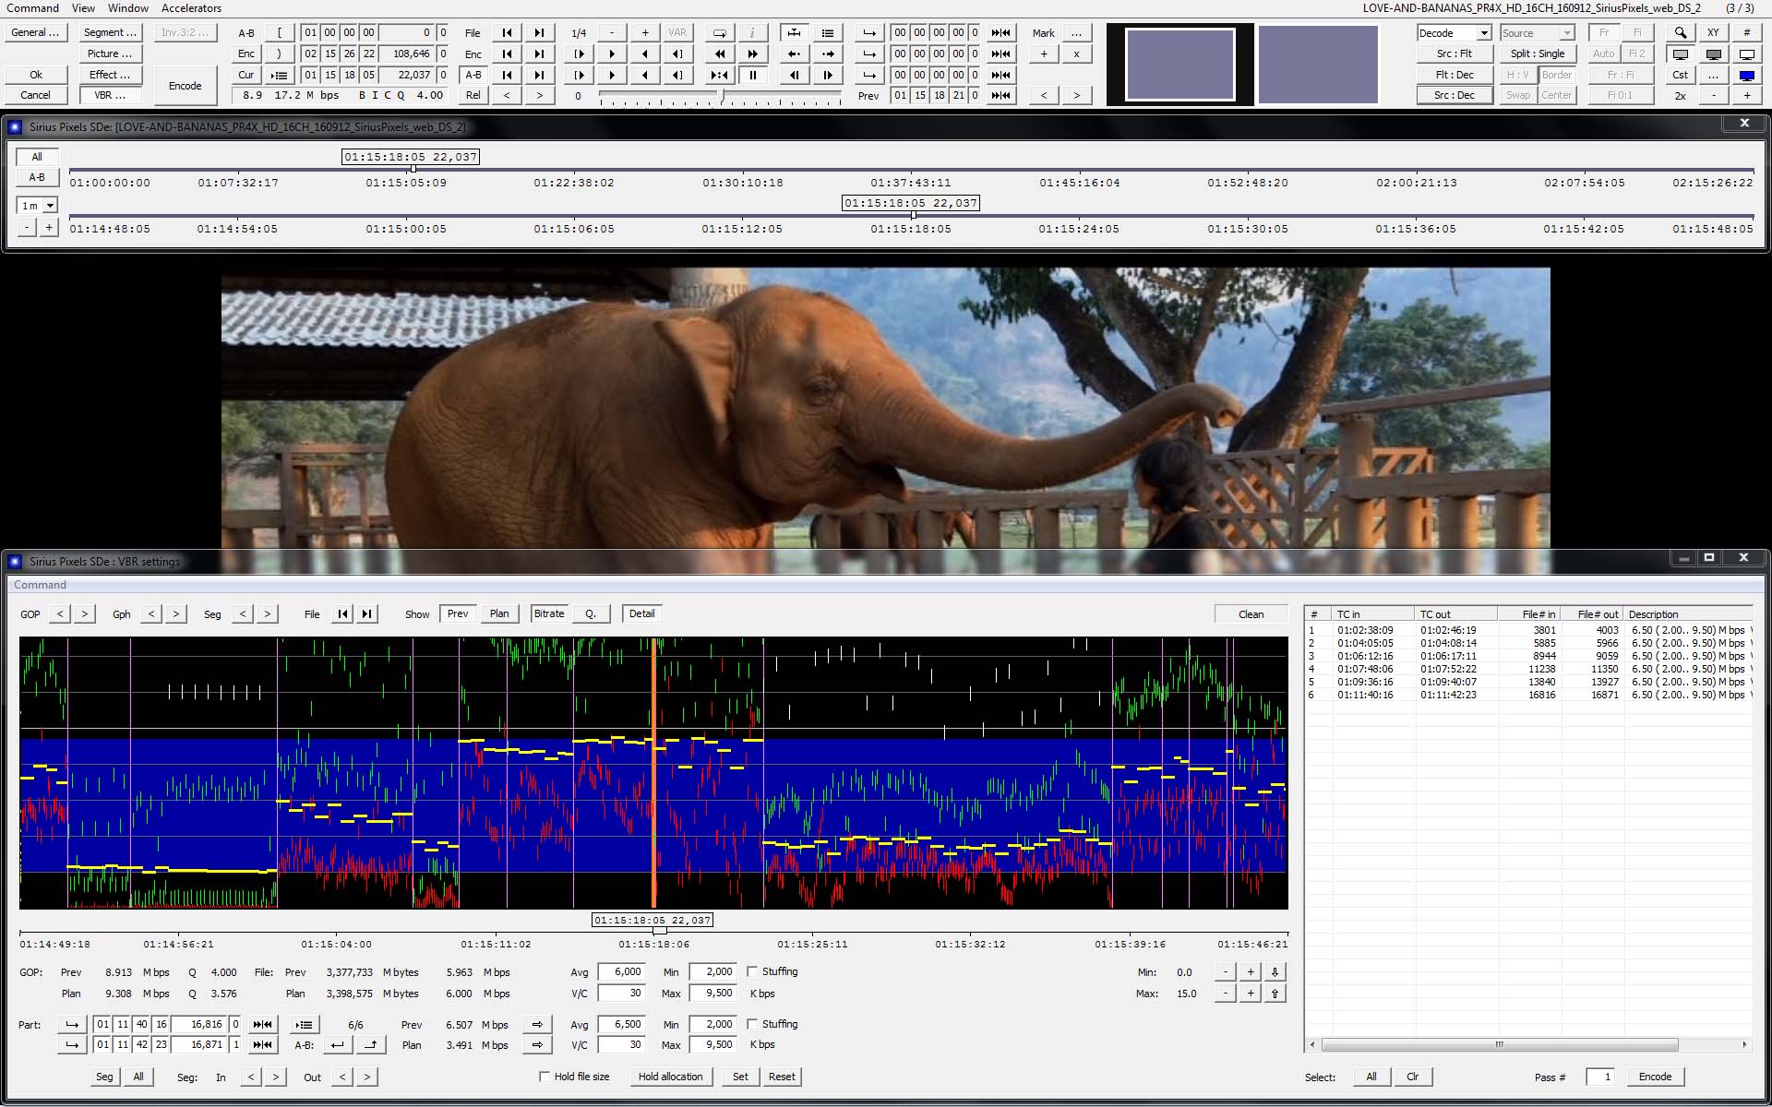This screenshot has height=1107, width=1772.
Task: Select the left preview thumbnail
Action: 1179,64
